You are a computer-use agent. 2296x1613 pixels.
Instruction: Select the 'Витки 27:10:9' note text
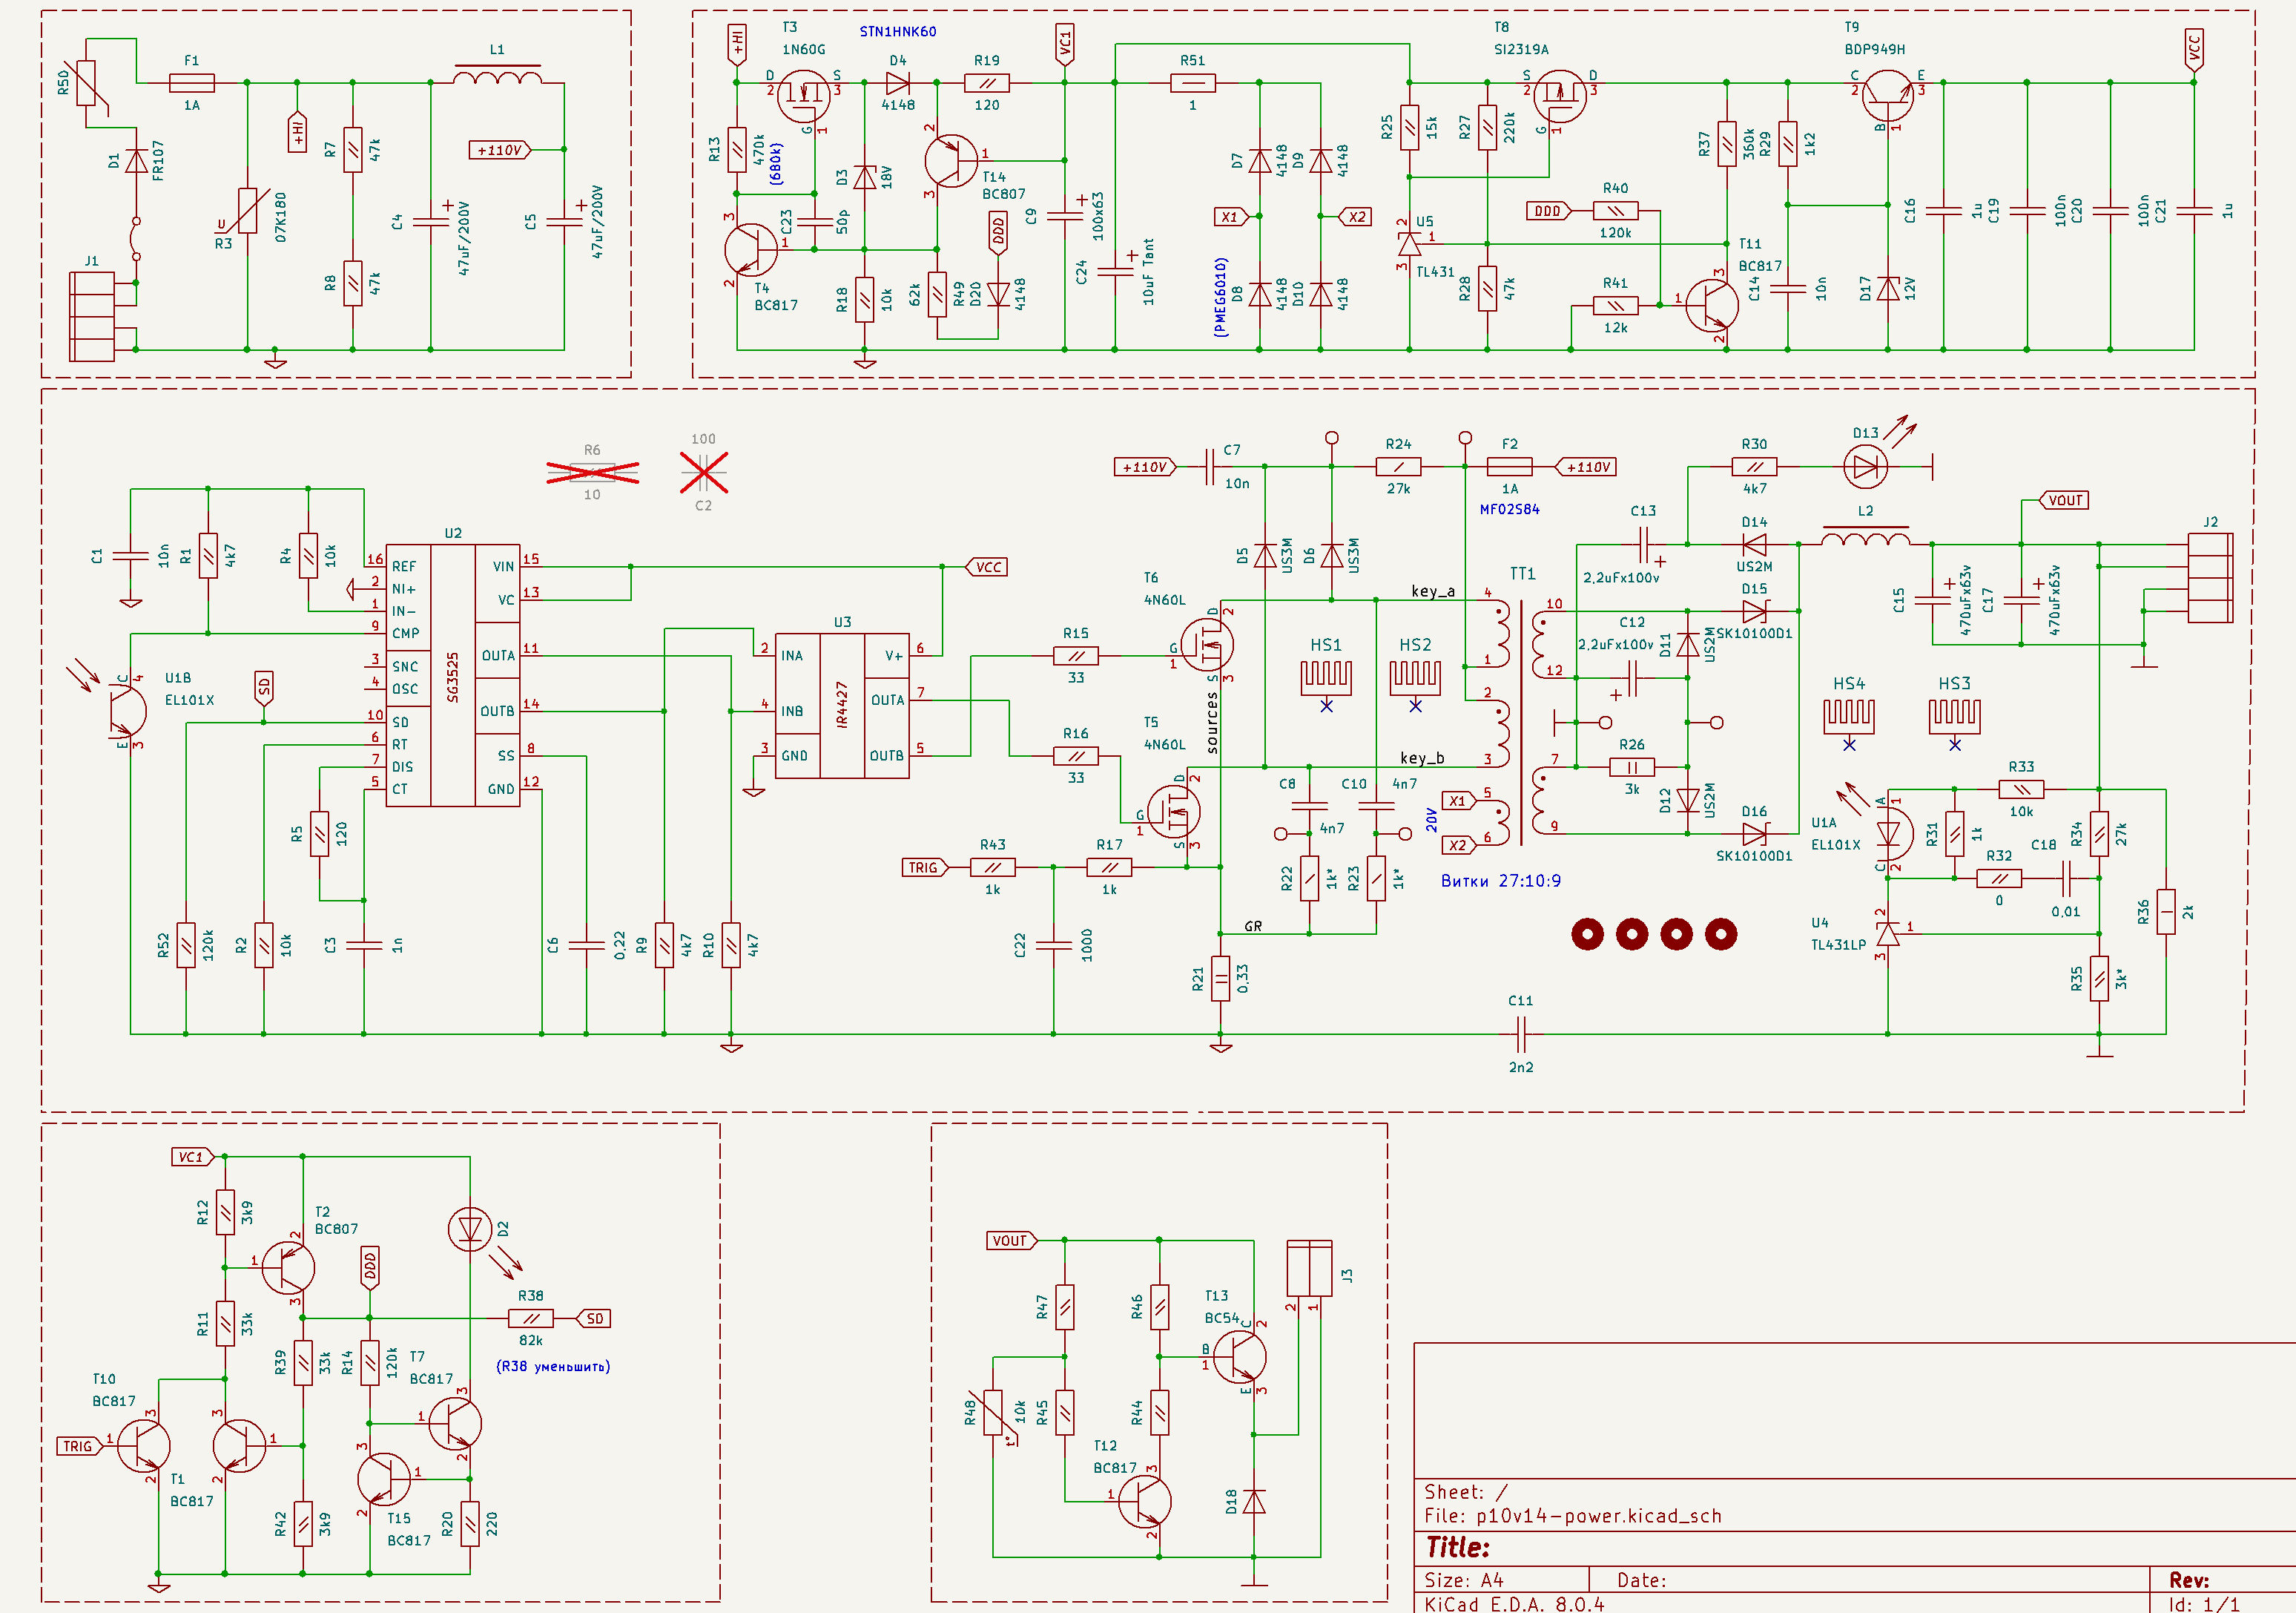tap(1500, 881)
